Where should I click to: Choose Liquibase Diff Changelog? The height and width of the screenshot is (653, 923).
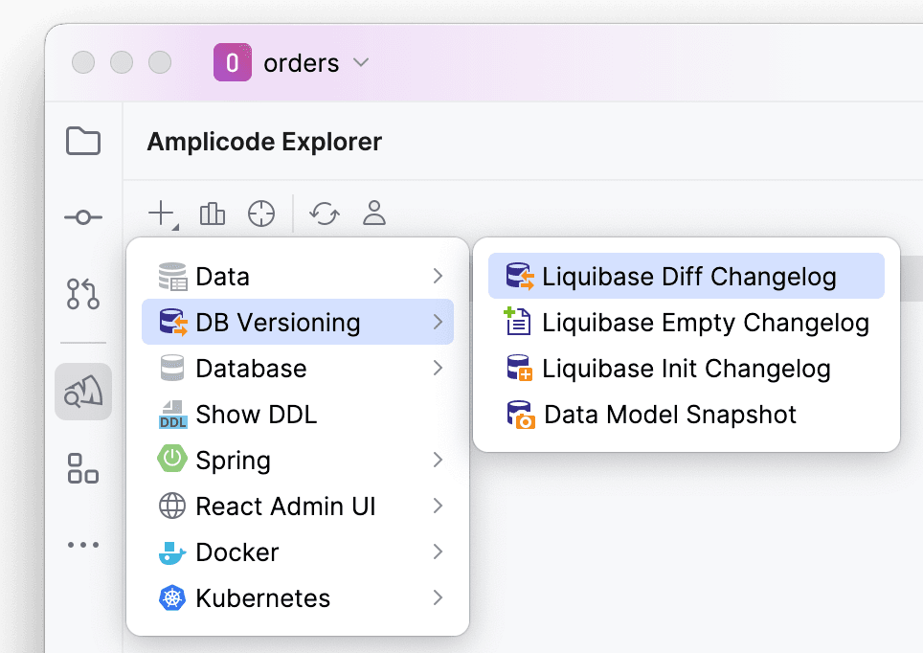687,276
